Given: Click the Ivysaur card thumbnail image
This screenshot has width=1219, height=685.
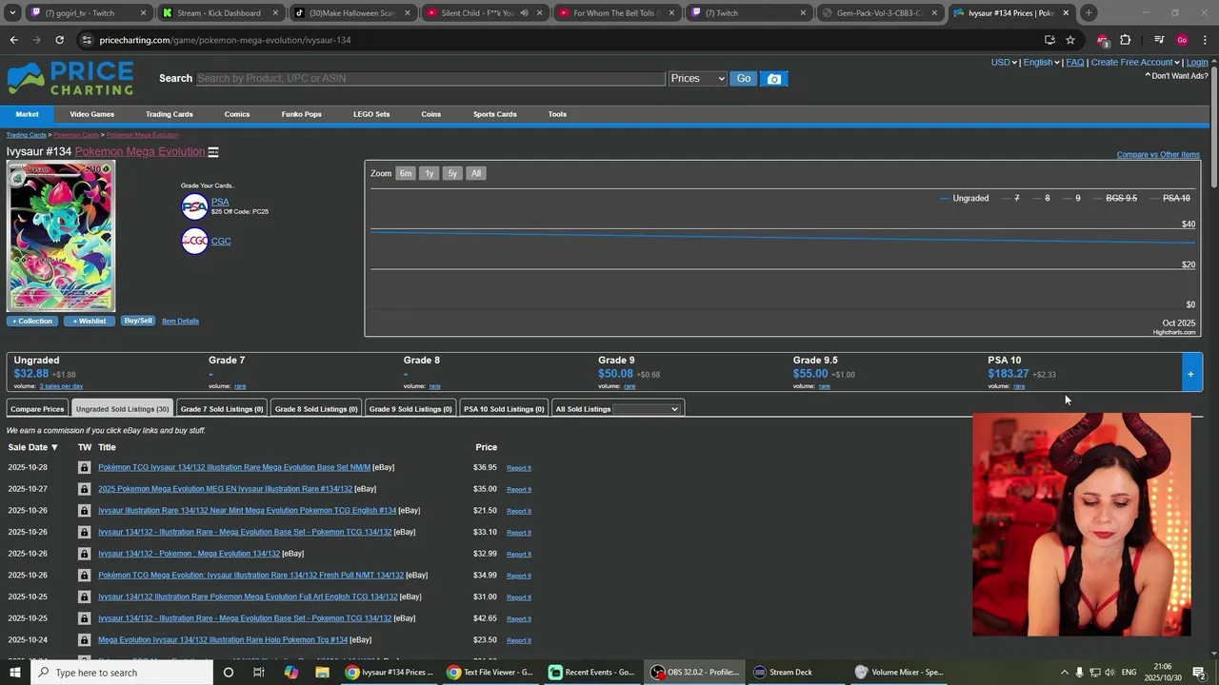Looking at the screenshot, I should coord(61,237).
